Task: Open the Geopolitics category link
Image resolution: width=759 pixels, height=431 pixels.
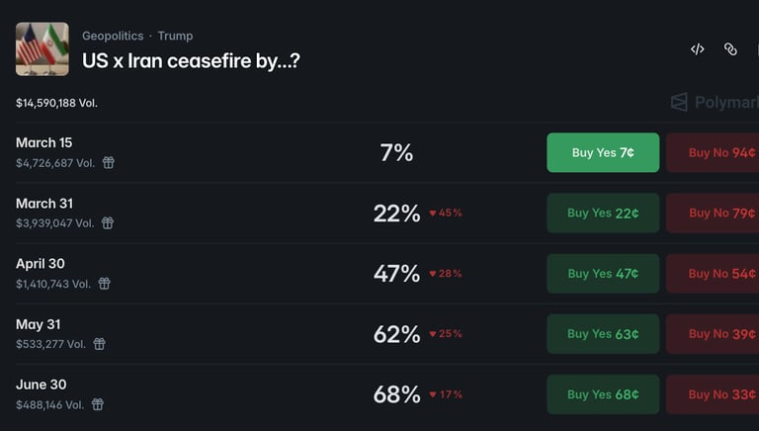Action: pyautogui.click(x=112, y=36)
